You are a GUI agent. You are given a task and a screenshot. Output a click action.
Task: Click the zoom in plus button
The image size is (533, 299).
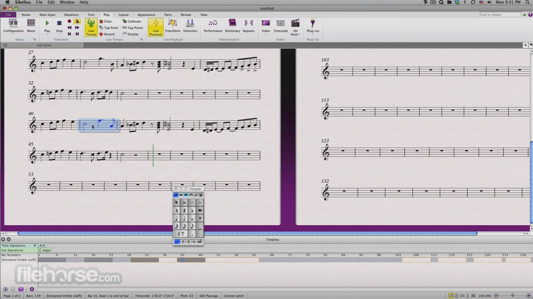click(529, 296)
